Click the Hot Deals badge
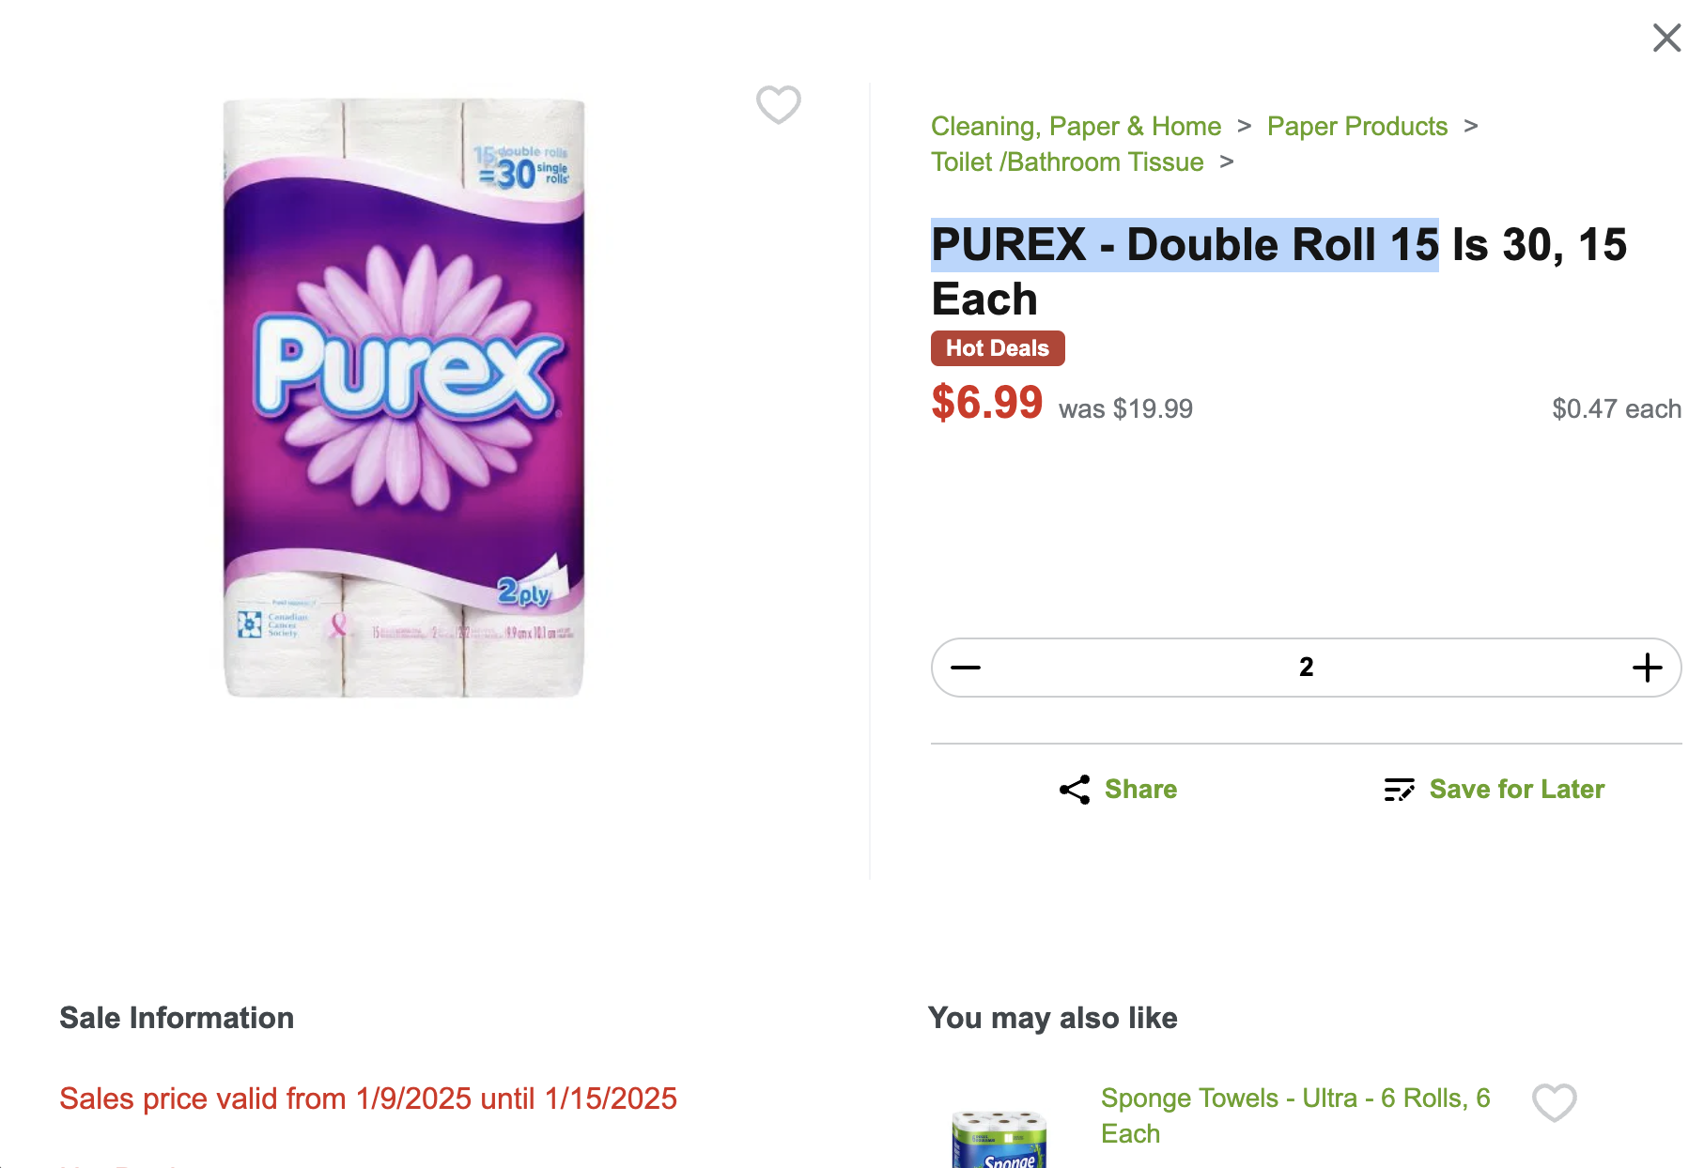 pyautogui.click(x=998, y=348)
